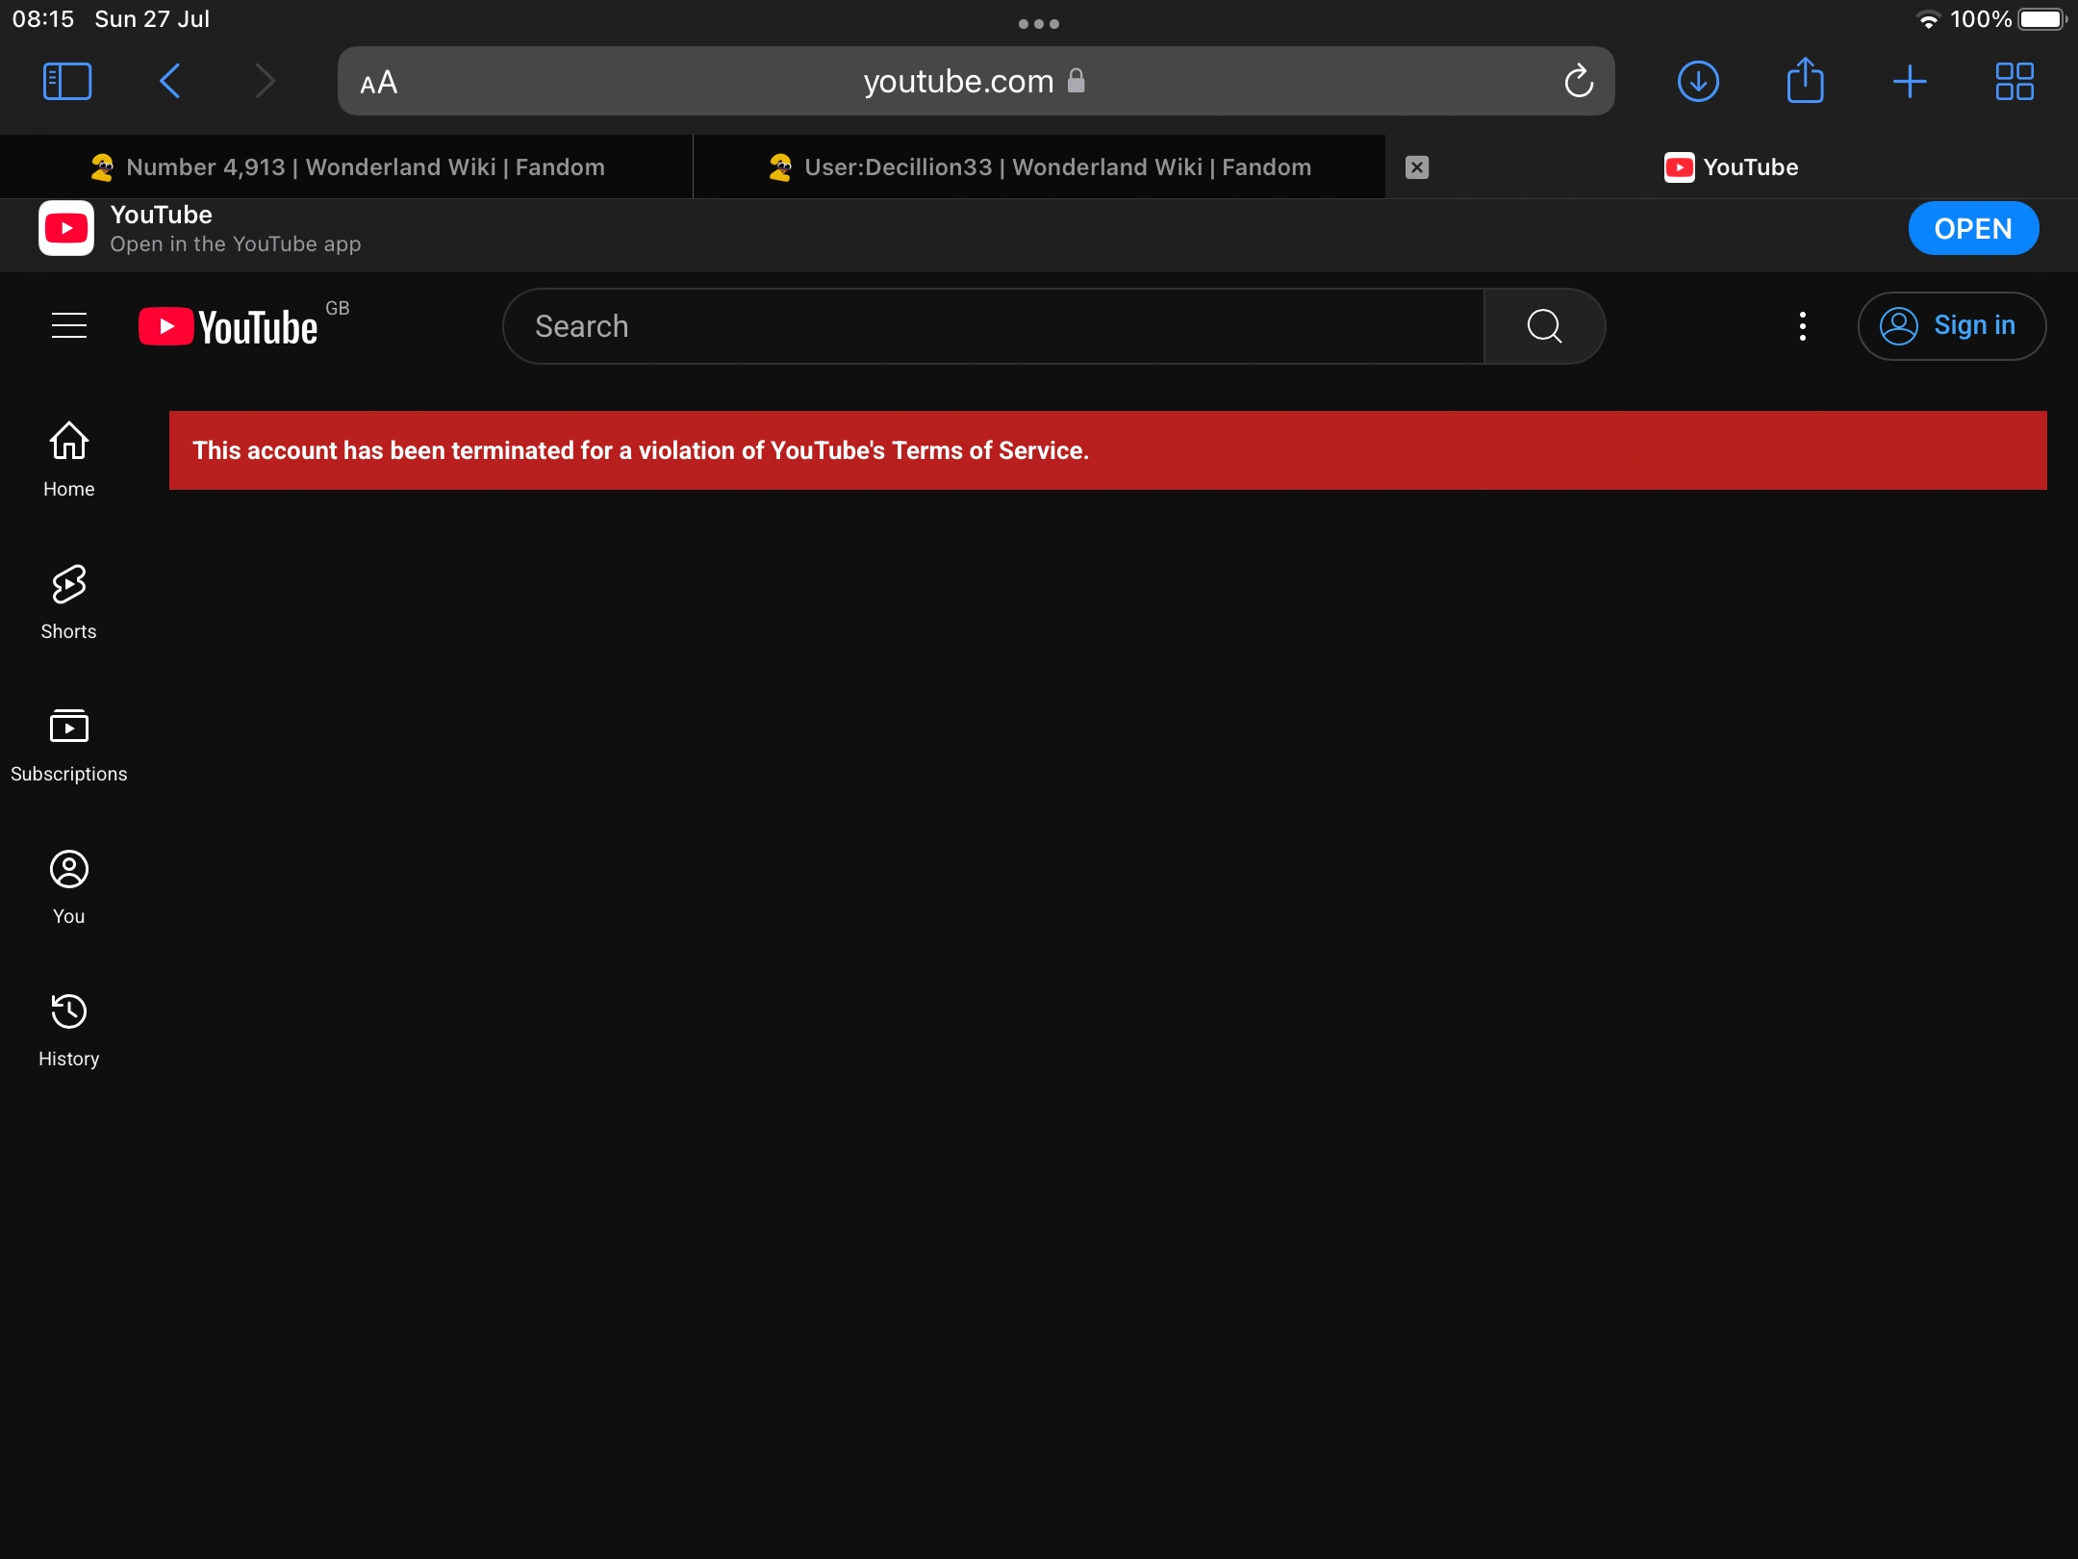
Task: Reload the current page
Action: tap(1577, 81)
